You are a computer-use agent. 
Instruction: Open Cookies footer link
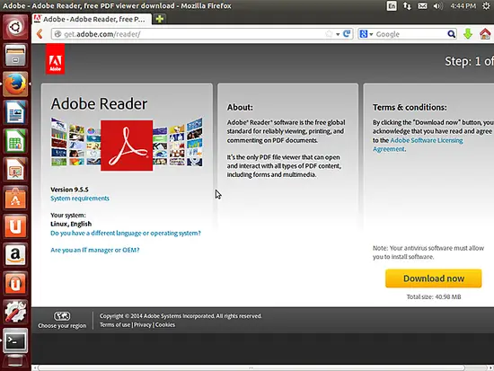pos(165,324)
